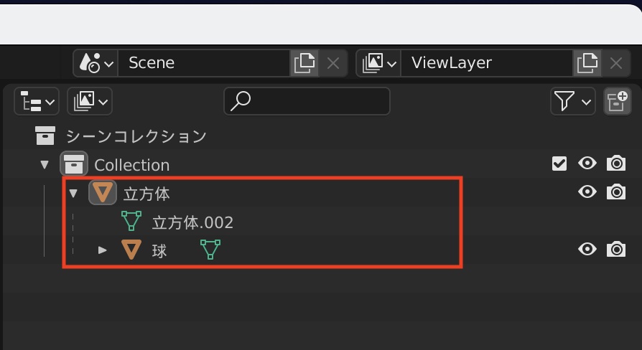
Task: Remove the ViewLayer with the X button
Action: 616,63
